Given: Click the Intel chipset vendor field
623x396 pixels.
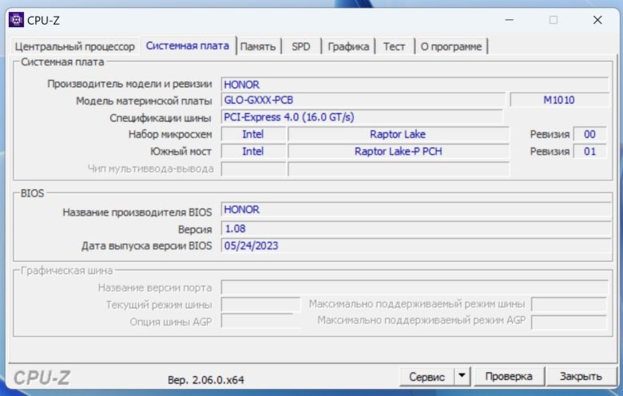Looking at the screenshot, I should click(x=253, y=134).
